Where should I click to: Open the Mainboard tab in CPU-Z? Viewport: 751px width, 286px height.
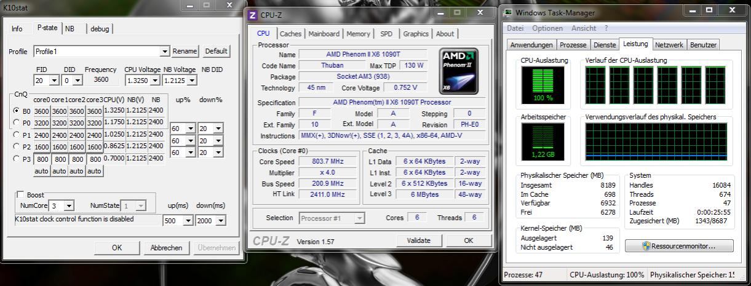pyautogui.click(x=324, y=34)
